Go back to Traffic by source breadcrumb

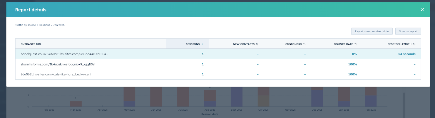tap(25, 25)
